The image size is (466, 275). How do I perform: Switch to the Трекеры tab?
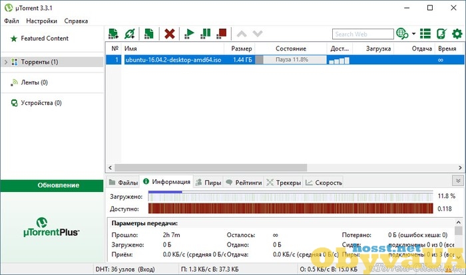284,183
